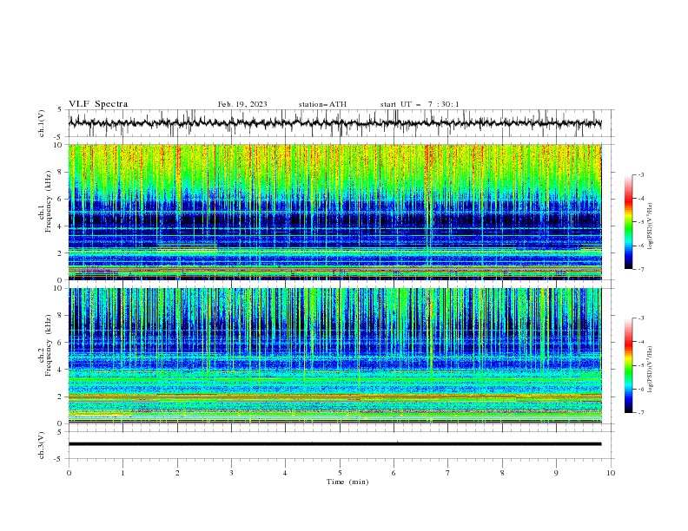Click the 'VLF Spectra' title text

point(98,104)
